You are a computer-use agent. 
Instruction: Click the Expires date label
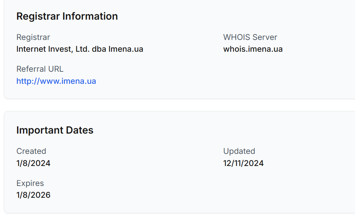[30, 183]
